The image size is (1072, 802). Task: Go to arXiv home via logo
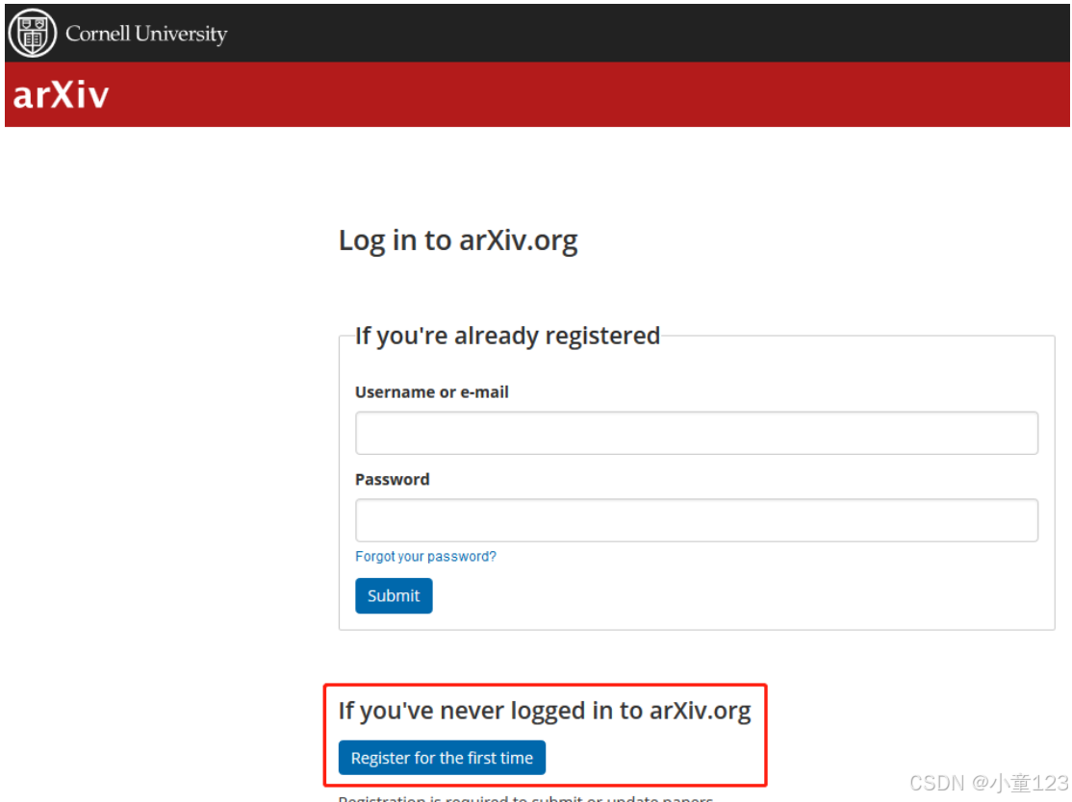[x=61, y=94]
